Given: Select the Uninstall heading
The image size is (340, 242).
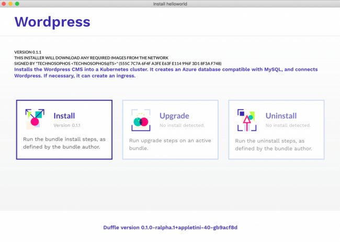Looking at the screenshot, I should click(x=281, y=116).
